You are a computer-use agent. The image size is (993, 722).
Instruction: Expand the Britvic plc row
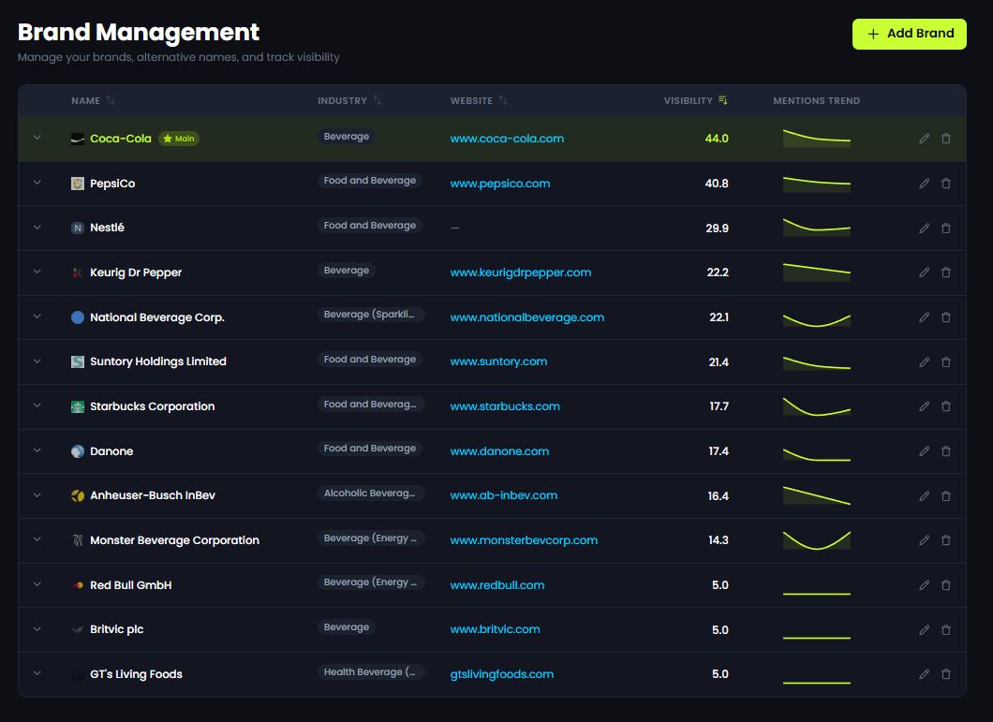pos(37,629)
